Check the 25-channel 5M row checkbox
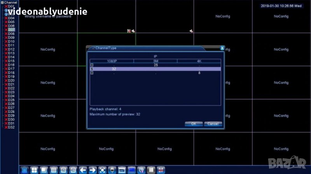Screen dimensions: 311x174 point(92,65)
